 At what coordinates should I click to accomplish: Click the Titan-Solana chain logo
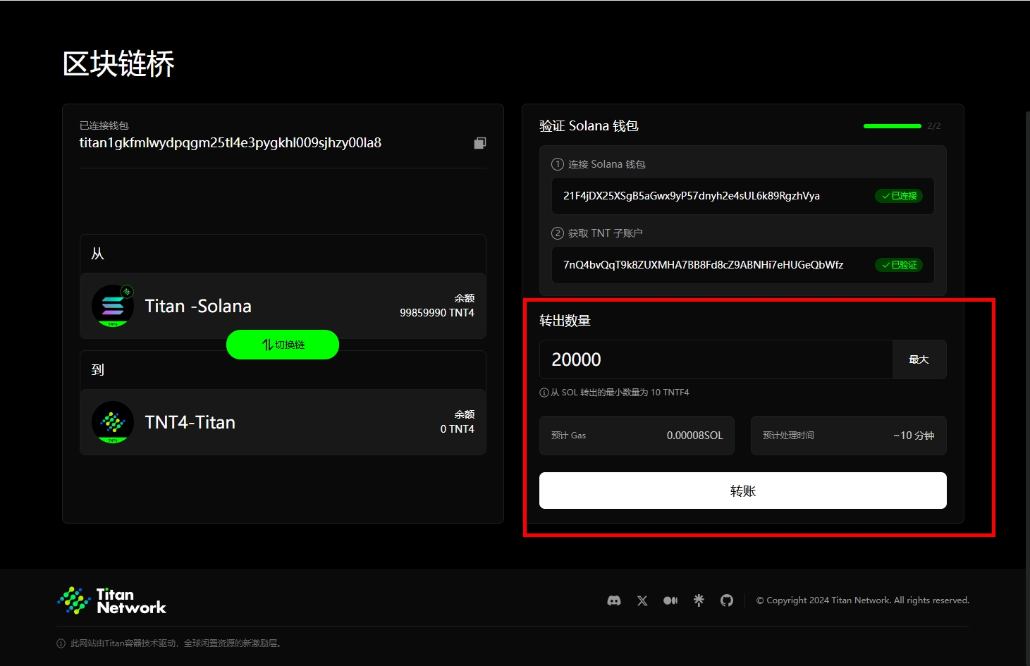[x=113, y=306]
